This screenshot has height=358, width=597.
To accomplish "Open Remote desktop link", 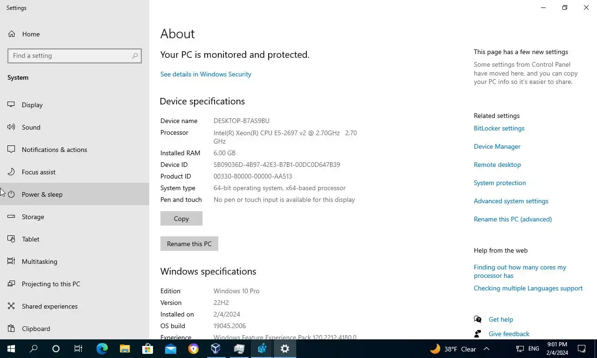I will click(497, 165).
